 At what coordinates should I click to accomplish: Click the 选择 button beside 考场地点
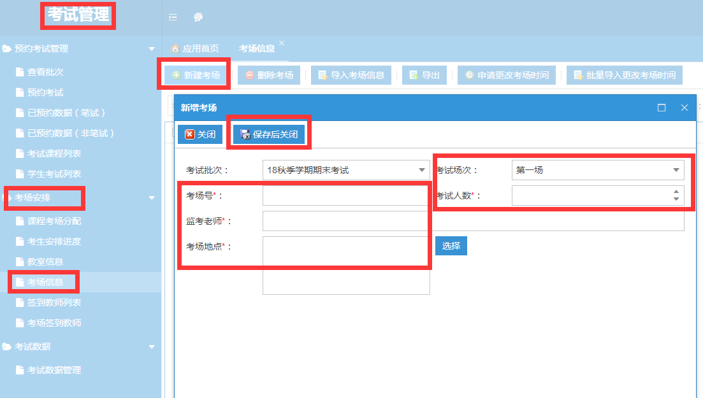tap(451, 246)
